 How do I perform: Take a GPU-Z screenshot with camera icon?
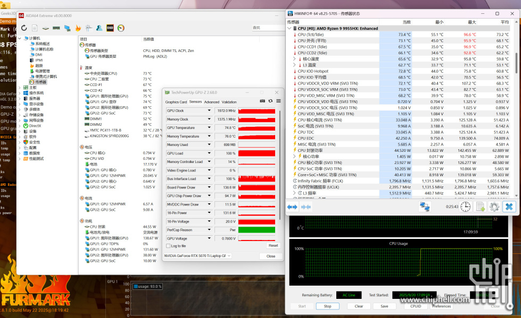[x=262, y=101]
